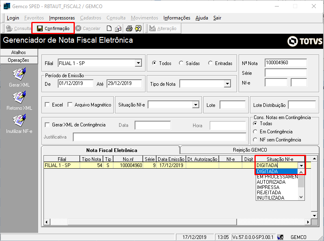Switch to Nota Fiscal Eletrônica tab

[111, 150]
